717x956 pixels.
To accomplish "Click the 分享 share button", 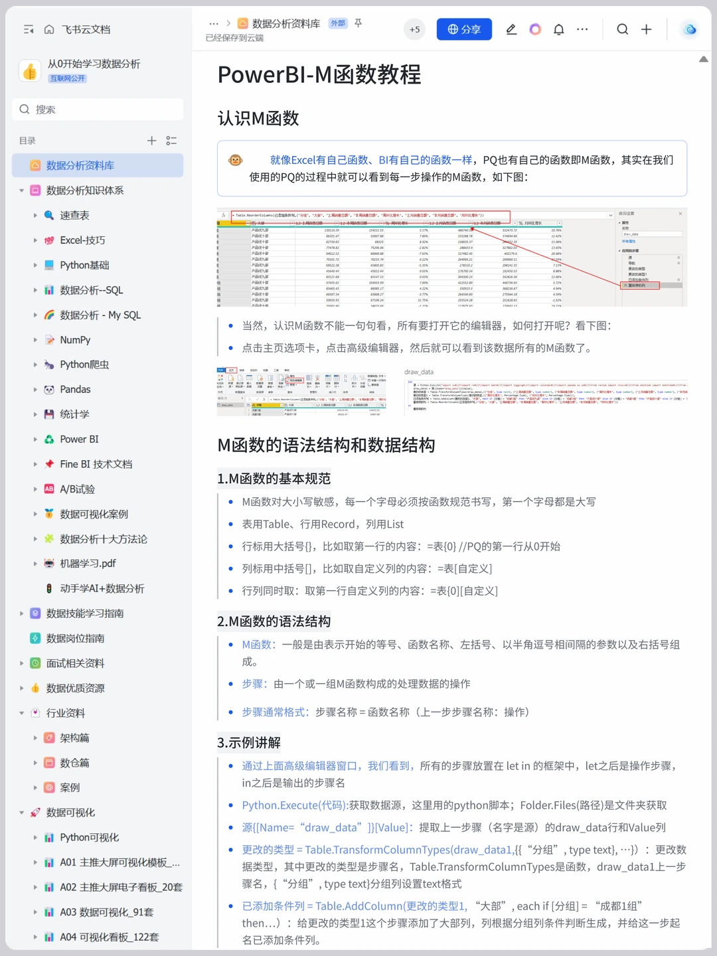I will (x=464, y=29).
